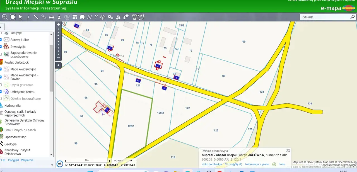
Task: Open the question mark help icon
Action: [x=96, y=17]
